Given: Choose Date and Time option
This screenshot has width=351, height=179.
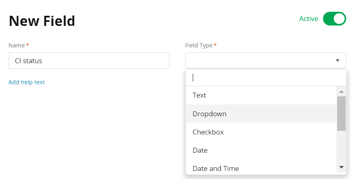Looking at the screenshot, I should coord(215,168).
